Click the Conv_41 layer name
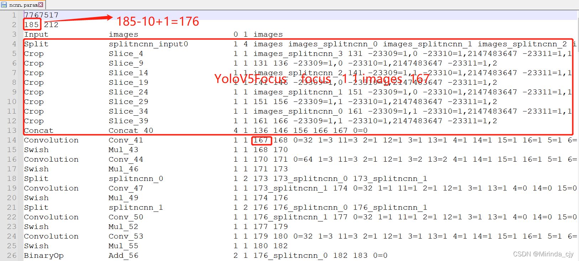Image resolution: width=579 pixels, height=261 pixels. [x=126, y=140]
